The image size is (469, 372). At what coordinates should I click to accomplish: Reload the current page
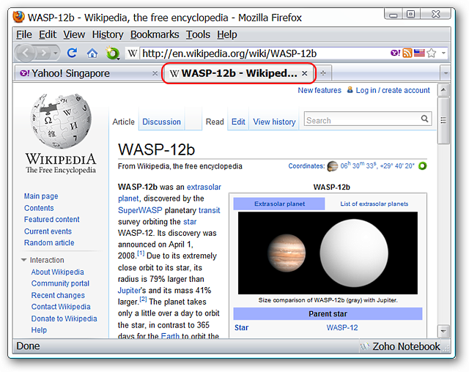[x=72, y=53]
